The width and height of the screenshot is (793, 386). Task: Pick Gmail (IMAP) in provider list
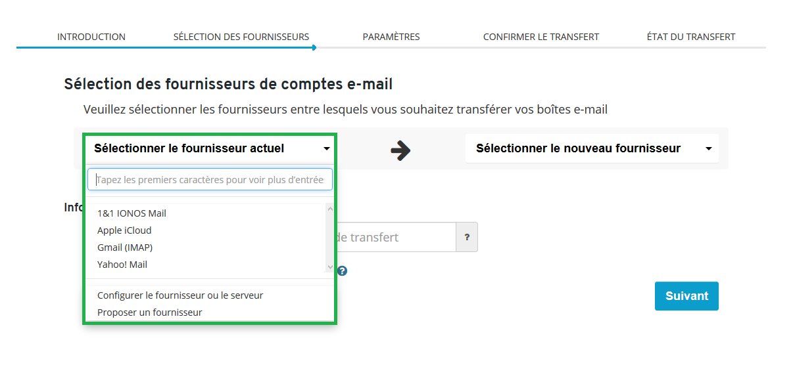[x=125, y=247]
